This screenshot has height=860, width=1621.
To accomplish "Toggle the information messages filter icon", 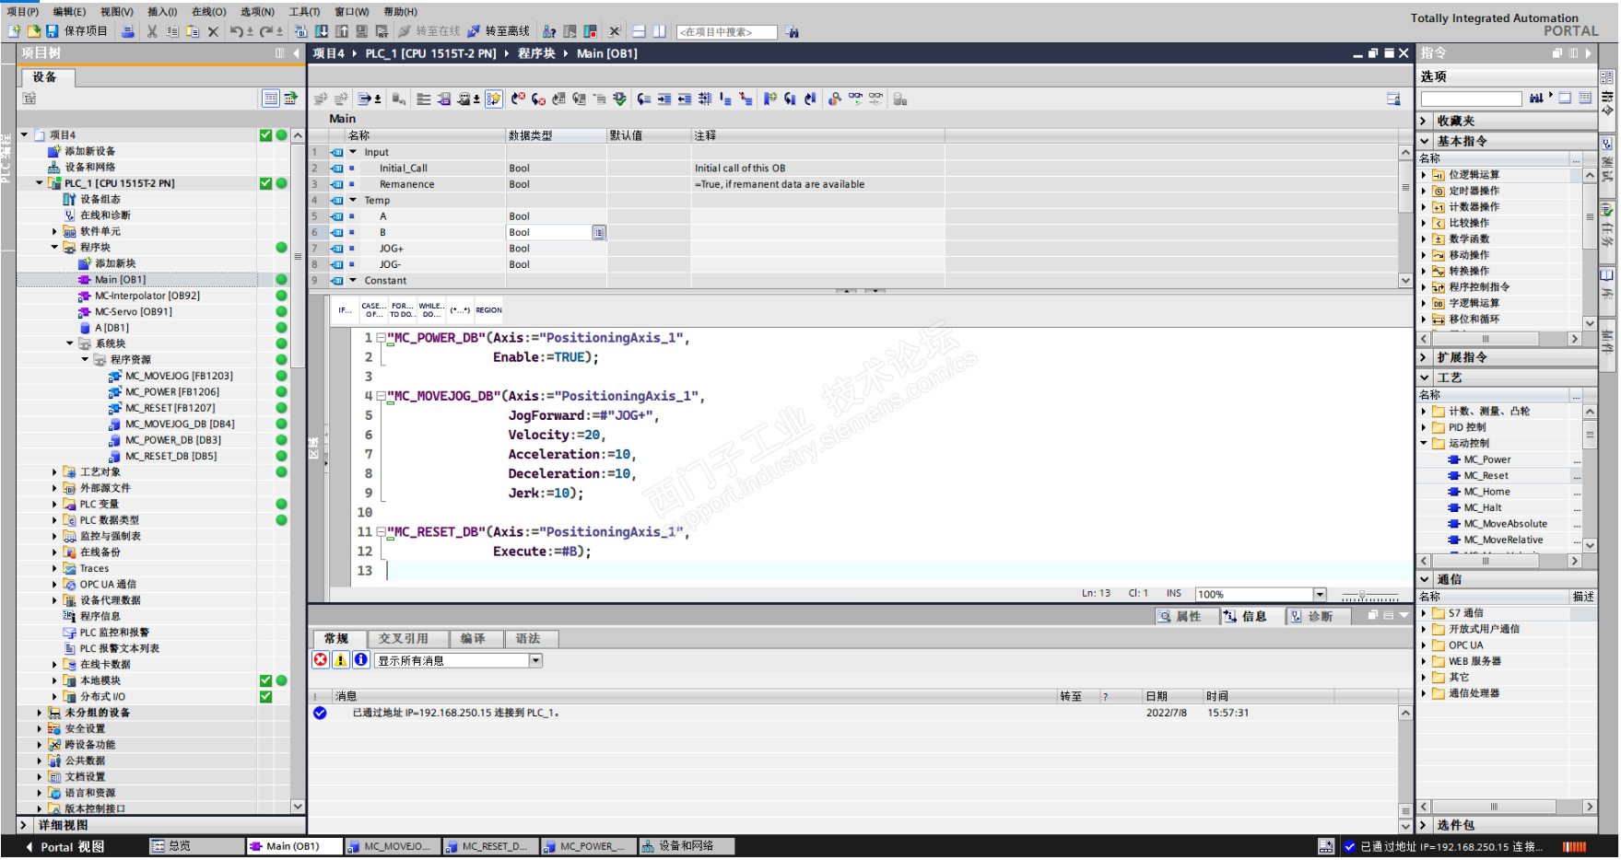I will click(361, 660).
